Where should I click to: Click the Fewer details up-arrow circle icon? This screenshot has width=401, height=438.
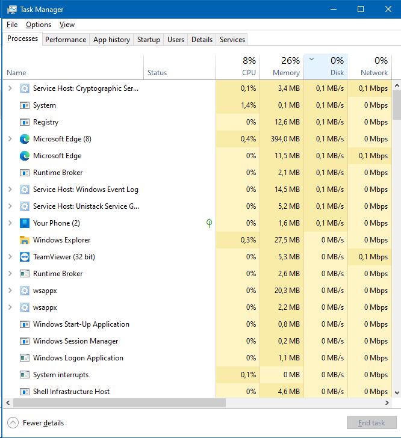coord(13,422)
